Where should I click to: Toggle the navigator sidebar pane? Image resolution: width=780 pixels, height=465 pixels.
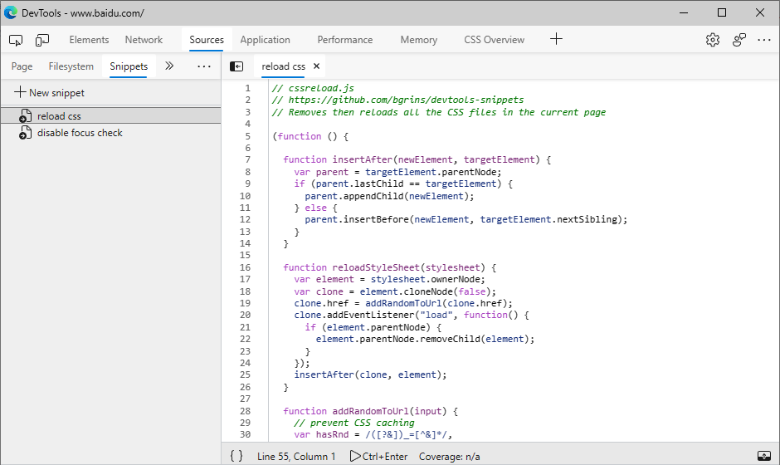[x=236, y=66]
